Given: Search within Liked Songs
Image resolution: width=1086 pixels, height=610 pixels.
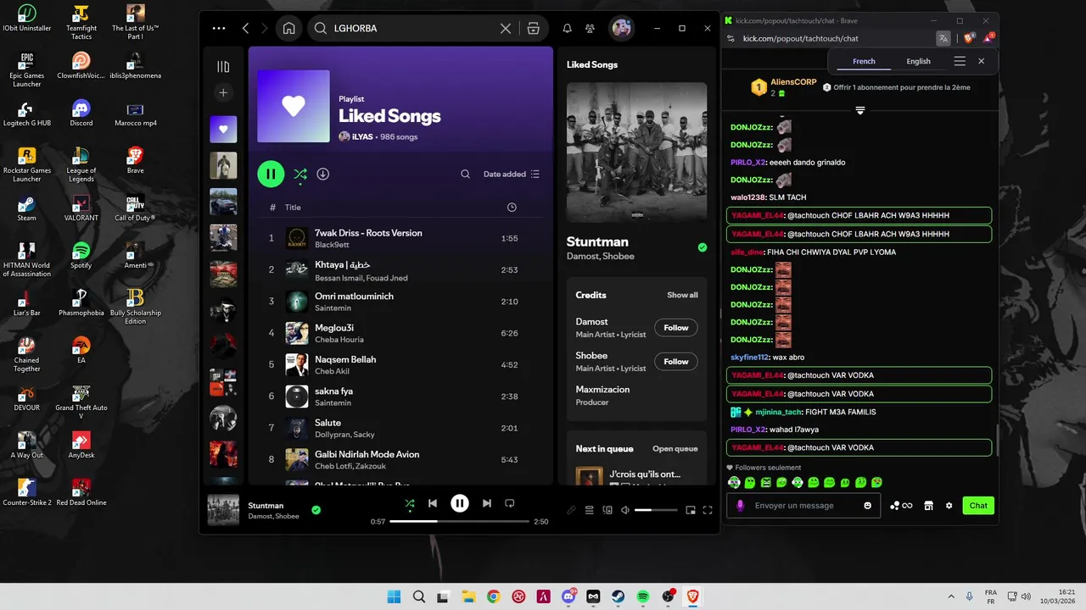Looking at the screenshot, I should (465, 174).
